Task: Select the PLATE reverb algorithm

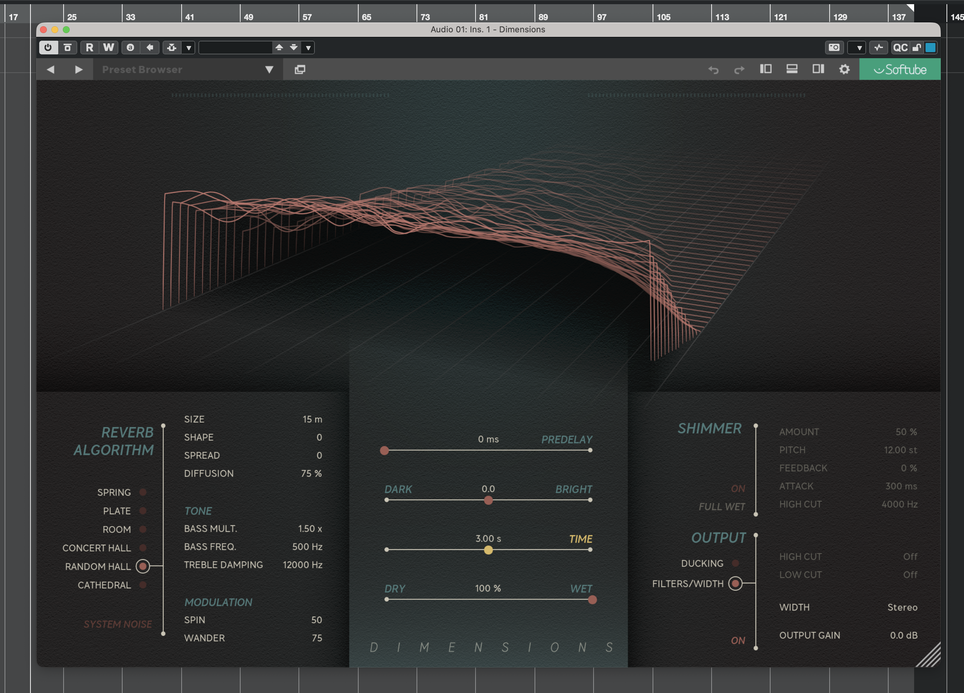Action: (x=143, y=511)
